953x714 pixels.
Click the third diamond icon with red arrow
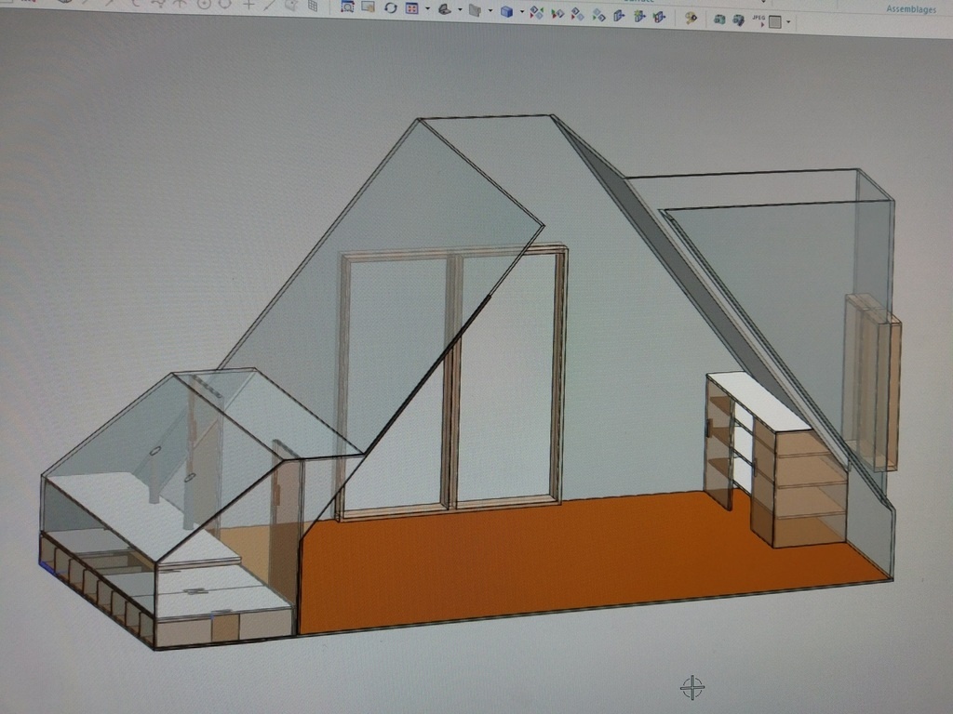point(578,14)
